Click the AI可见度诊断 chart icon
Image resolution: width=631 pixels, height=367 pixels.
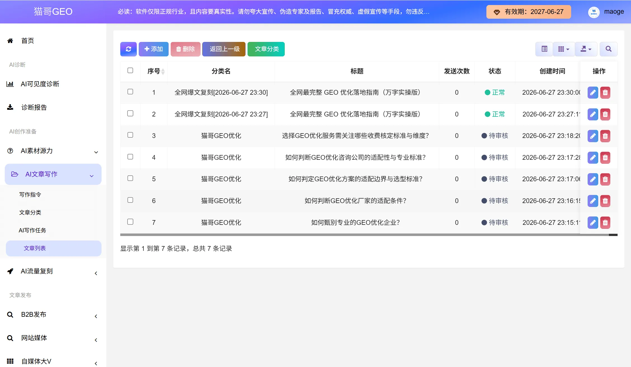point(10,84)
